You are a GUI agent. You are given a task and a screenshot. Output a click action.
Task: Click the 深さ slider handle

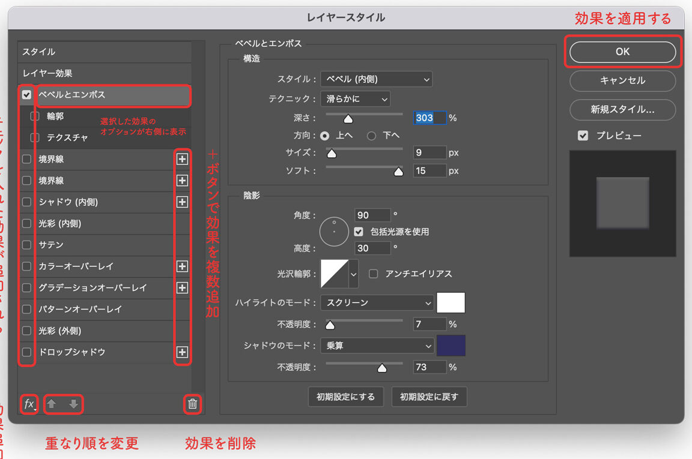(348, 119)
